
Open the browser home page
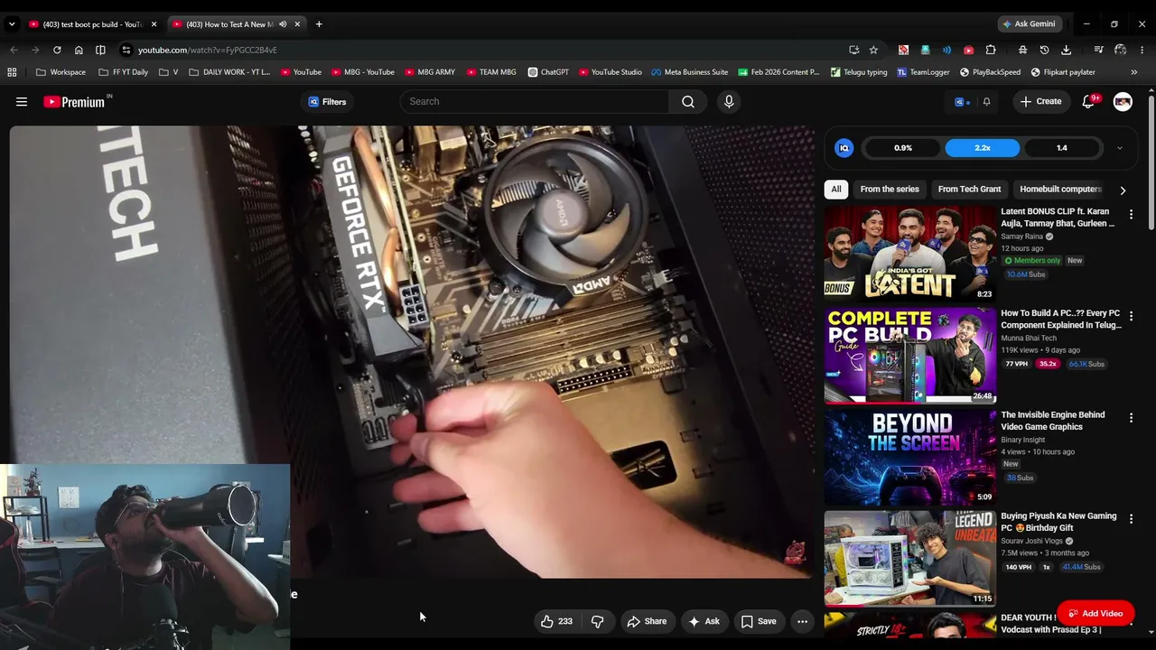(x=79, y=50)
